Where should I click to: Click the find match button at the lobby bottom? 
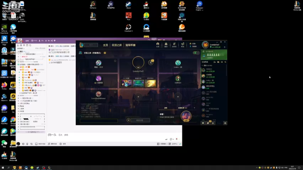[x=140, y=120]
